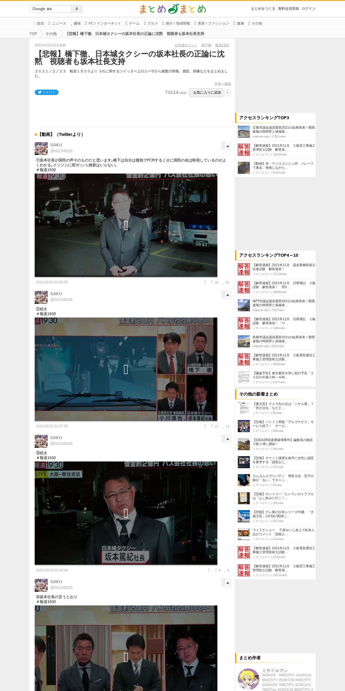345x691 pixels.
Task: Play the ④坂本社長の言うとおり video
Action: tap(126, 657)
